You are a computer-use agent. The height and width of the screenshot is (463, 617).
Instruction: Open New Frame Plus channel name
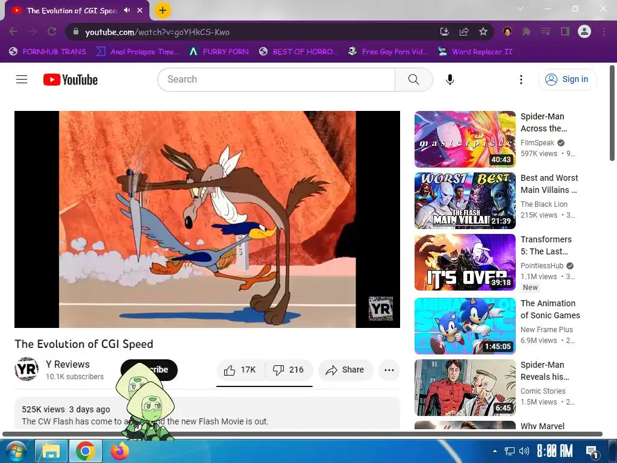pyautogui.click(x=547, y=330)
